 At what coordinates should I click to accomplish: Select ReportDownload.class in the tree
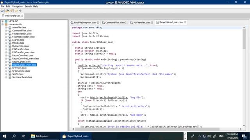(23, 55)
